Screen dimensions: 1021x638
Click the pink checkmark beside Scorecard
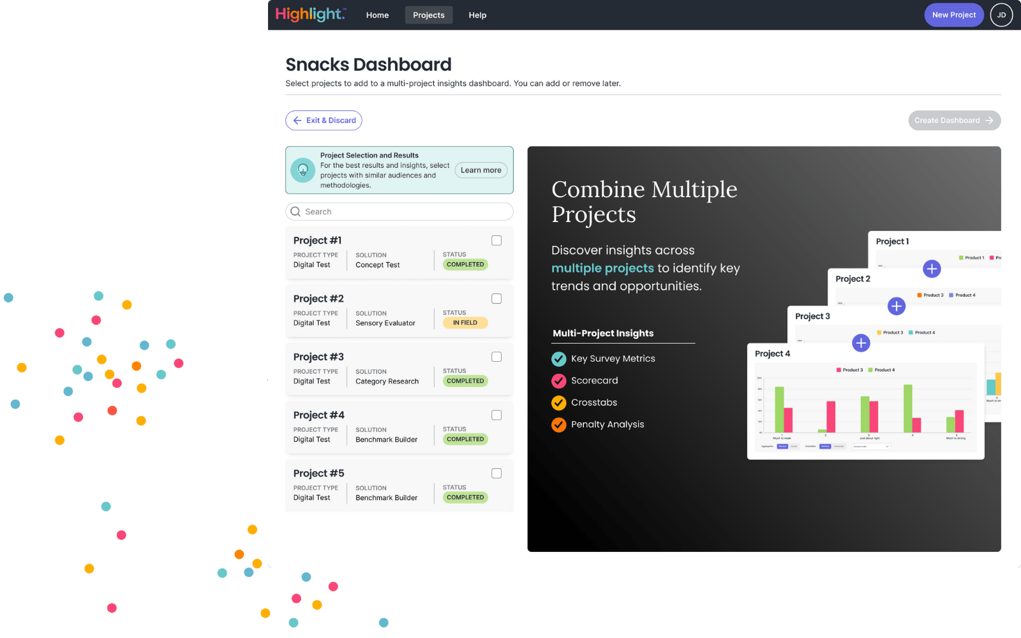coord(559,380)
